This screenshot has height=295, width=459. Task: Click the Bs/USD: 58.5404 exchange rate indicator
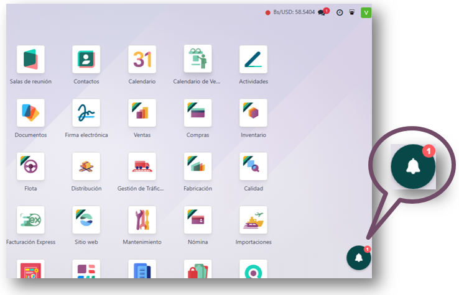294,12
